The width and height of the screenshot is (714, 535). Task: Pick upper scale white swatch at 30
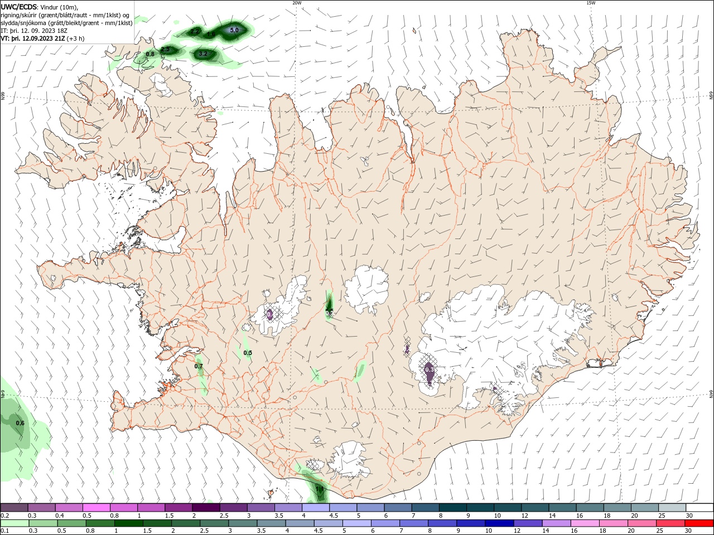coord(699,508)
